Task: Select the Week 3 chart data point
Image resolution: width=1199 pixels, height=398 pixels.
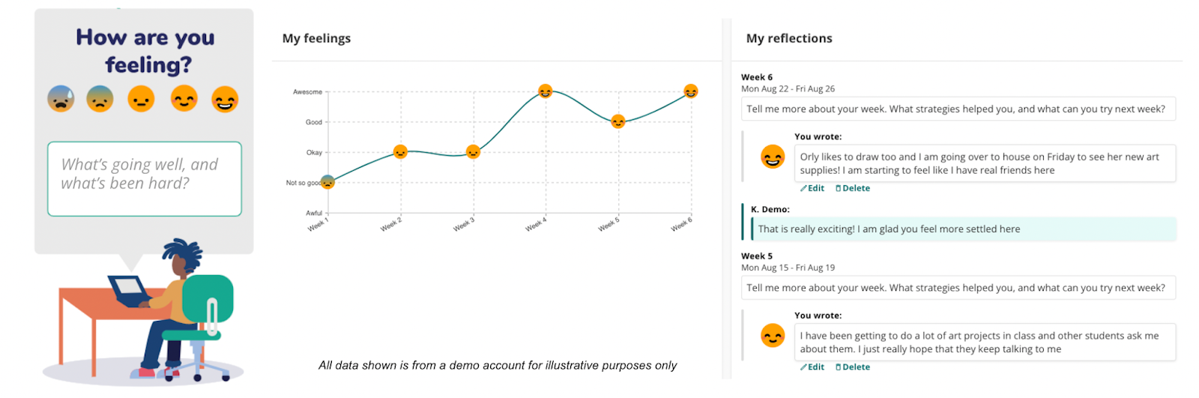Action: pyautogui.click(x=473, y=152)
